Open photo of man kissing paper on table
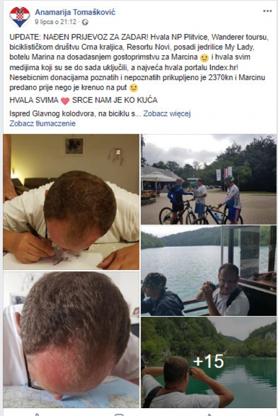The height and width of the screenshot is (416, 278). coord(71,202)
